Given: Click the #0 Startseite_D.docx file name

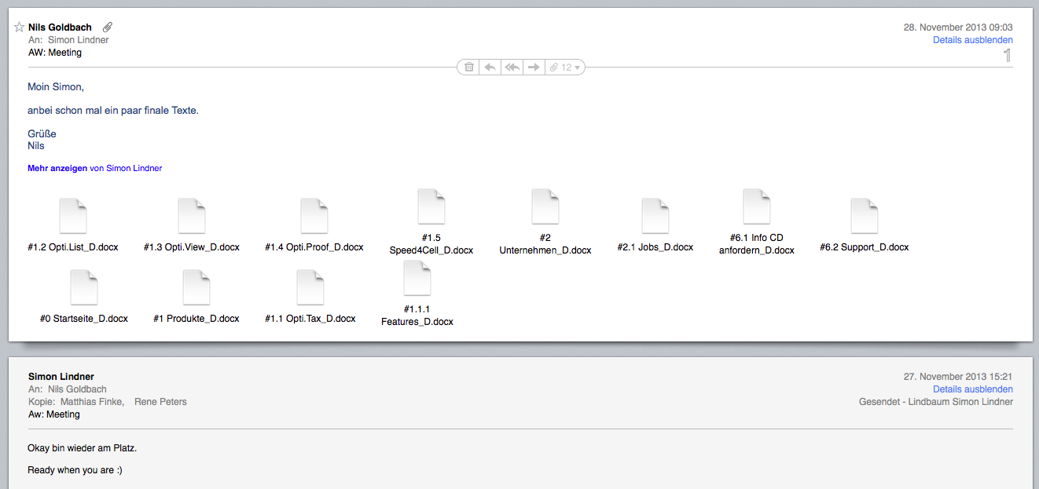Looking at the screenshot, I should (84, 319).
